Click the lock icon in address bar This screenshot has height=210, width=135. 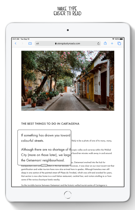56,43
